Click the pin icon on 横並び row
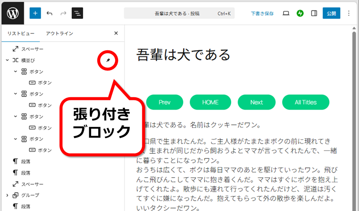The image size is (359, 211). click(108, 60)
